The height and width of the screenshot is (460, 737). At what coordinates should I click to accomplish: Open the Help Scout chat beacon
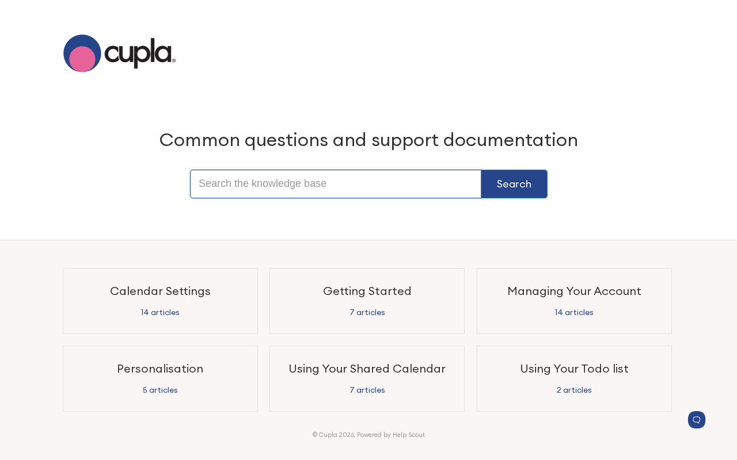pos(696,420)
